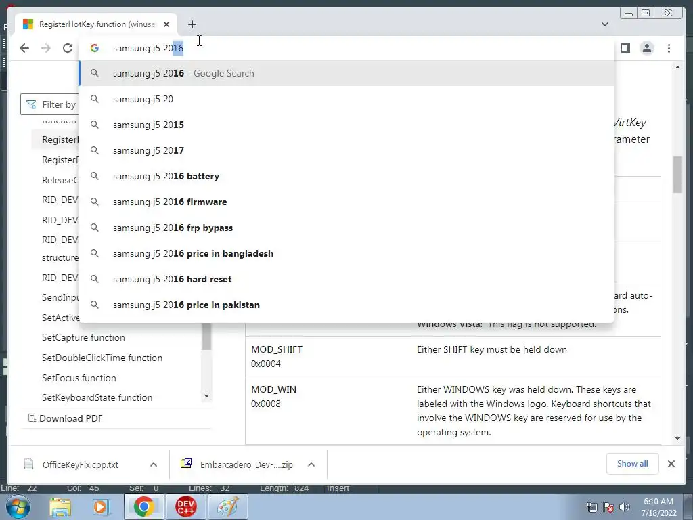693x520 pixels.
Task: Click the sidebar scrollbar thumb
Action: 206,337
